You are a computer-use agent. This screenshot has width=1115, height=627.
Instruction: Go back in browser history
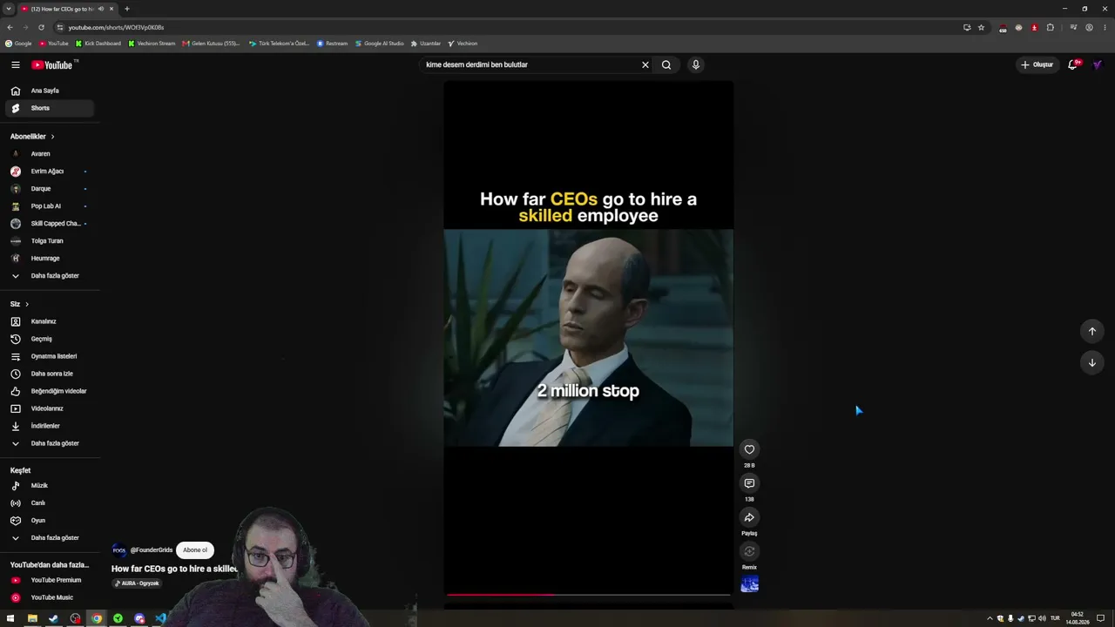[x=10, y=27]
